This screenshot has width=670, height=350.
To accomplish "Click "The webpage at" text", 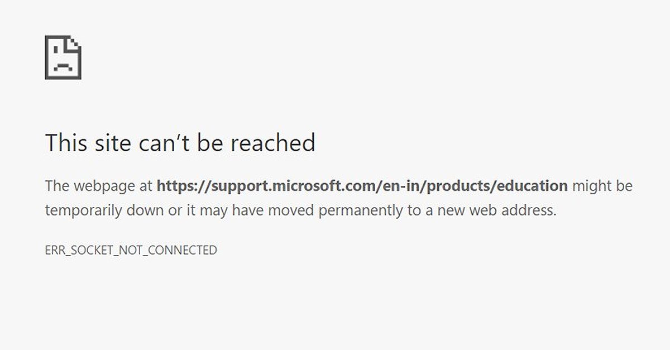I will click(98, 186).
